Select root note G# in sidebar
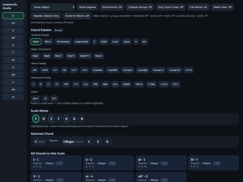This screenshot has height=182, width=243. (13, 75)
